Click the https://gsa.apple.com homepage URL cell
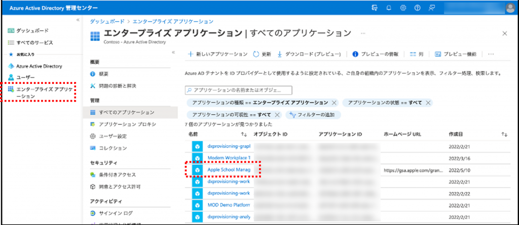The width and height of the screenshot is (519, 225). (x=413, y=170)
